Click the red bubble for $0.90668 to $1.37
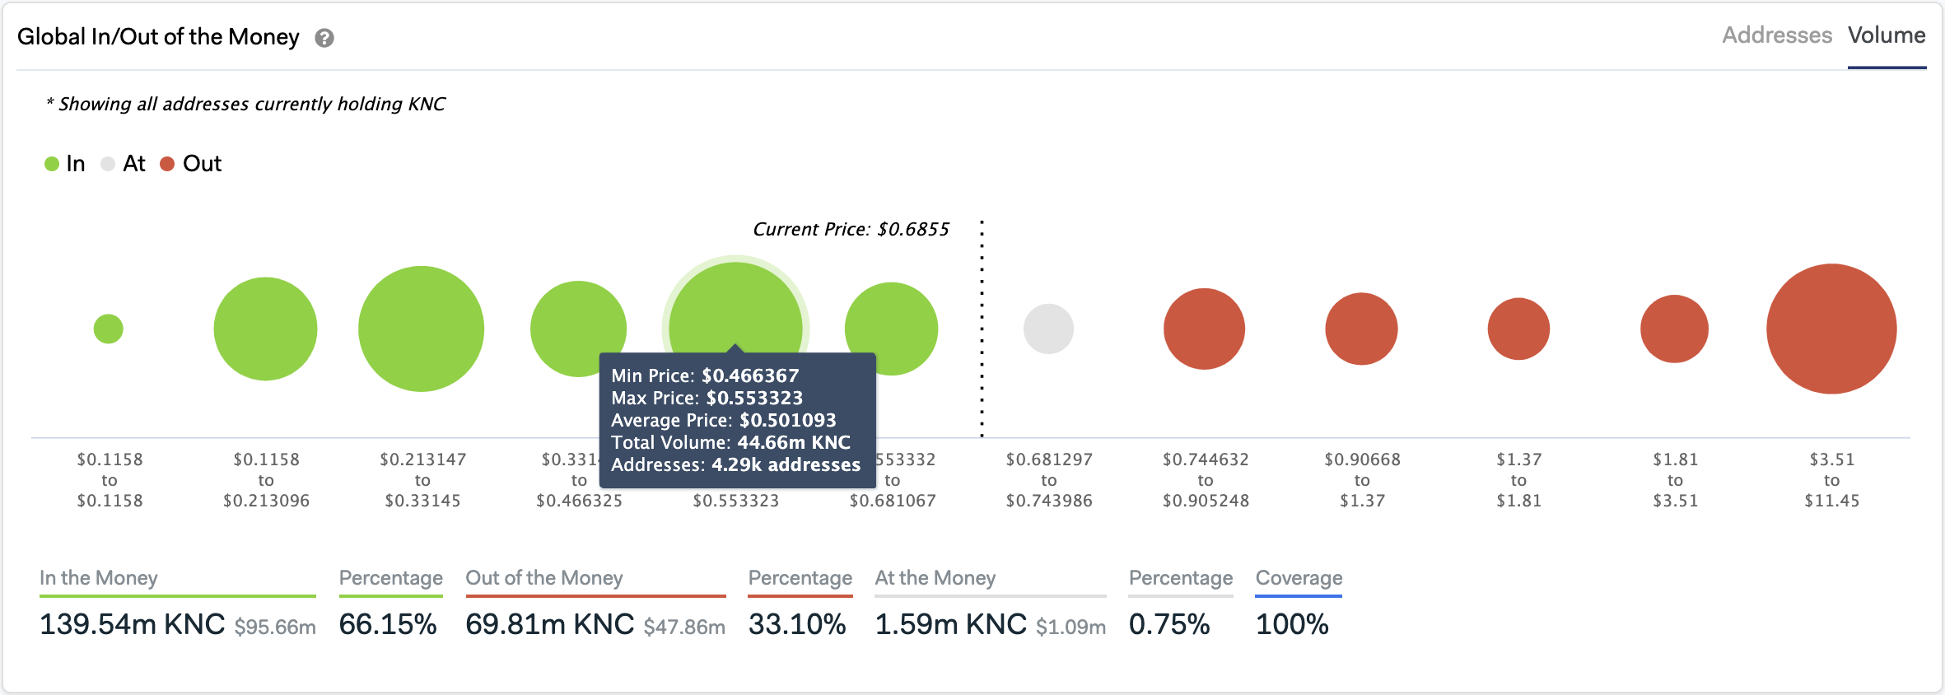This screenshot has width=1945, height=695. [x=1361, y=329]
